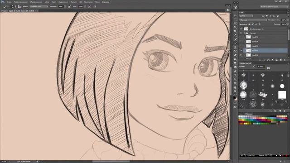
Task: Open layer styles fx menu icon
Action: point(264,60)
